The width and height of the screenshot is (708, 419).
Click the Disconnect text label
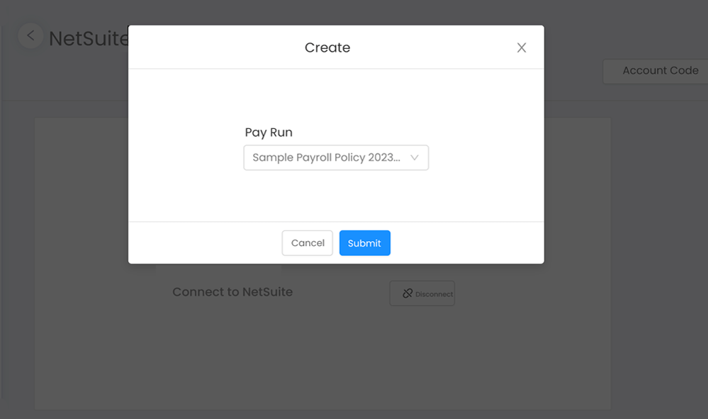(434, 294)
